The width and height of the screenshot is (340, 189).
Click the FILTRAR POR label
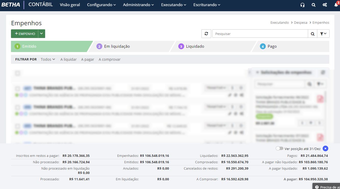(26, 59)
